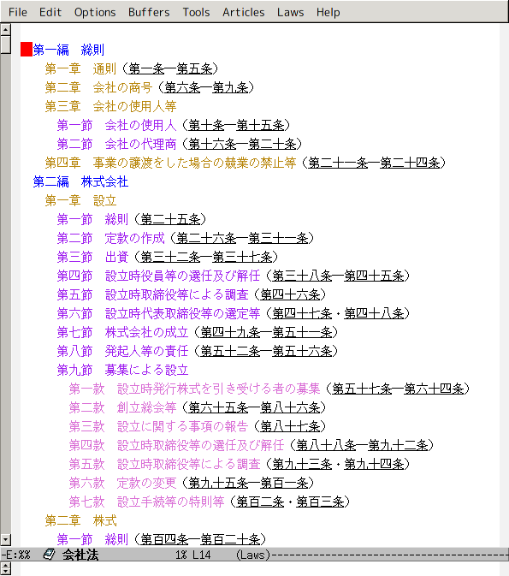Open the Tools menu
Image resolution: width=509 pixels, height=576 pixels.
tap(196, 12)
